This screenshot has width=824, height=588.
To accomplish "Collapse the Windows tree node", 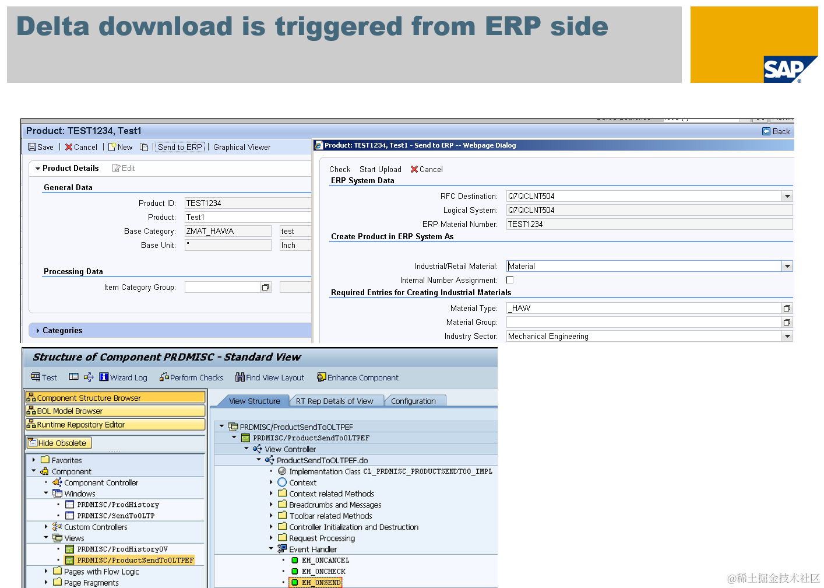I will pos(46,493).
